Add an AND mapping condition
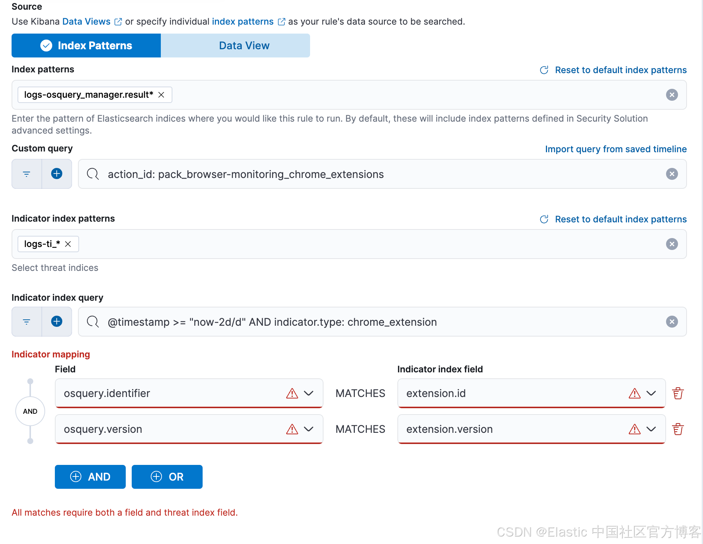703x544 pixels. [90, 477]
